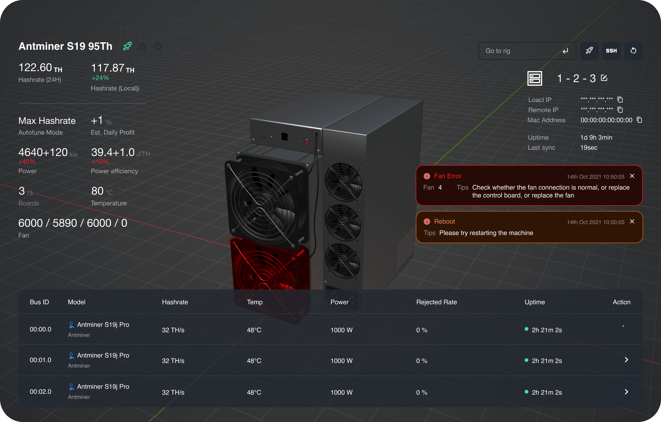661x422 pixels.
Task: Click the rack server icon
Action: (x=534, y=78)
